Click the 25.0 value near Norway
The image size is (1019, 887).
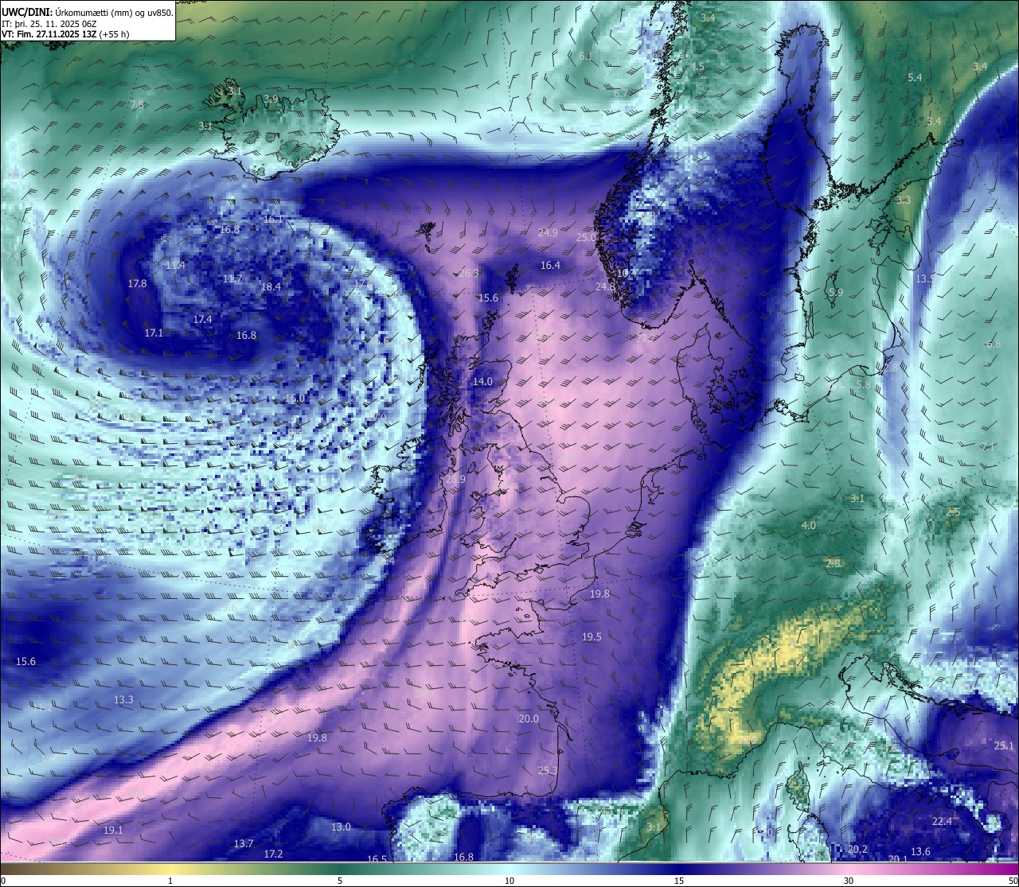(x=586, y=238)
